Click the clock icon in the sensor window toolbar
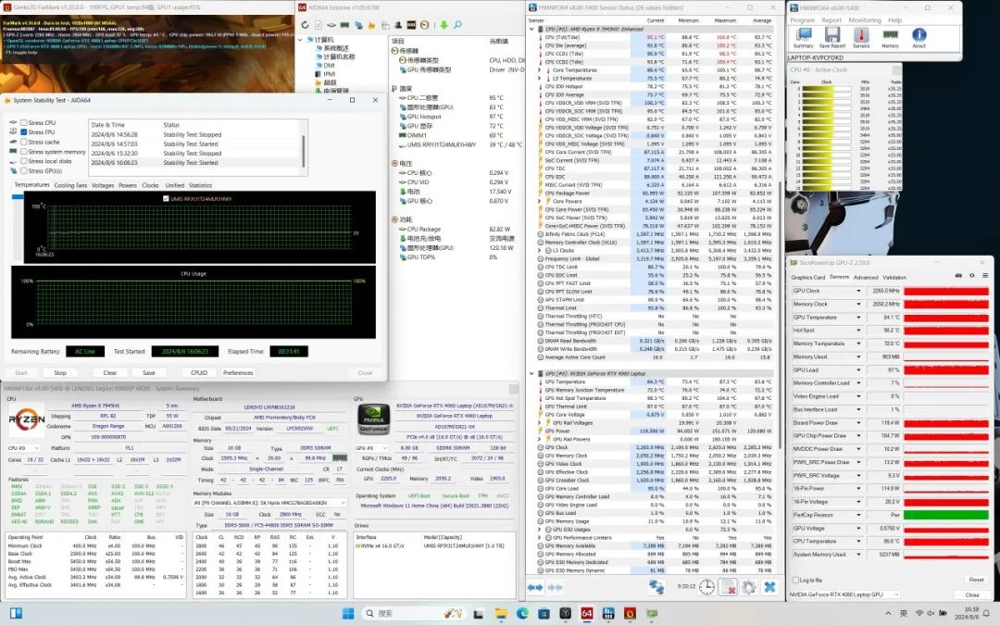This screenshot has height=625, width=1000. point(706,586)
